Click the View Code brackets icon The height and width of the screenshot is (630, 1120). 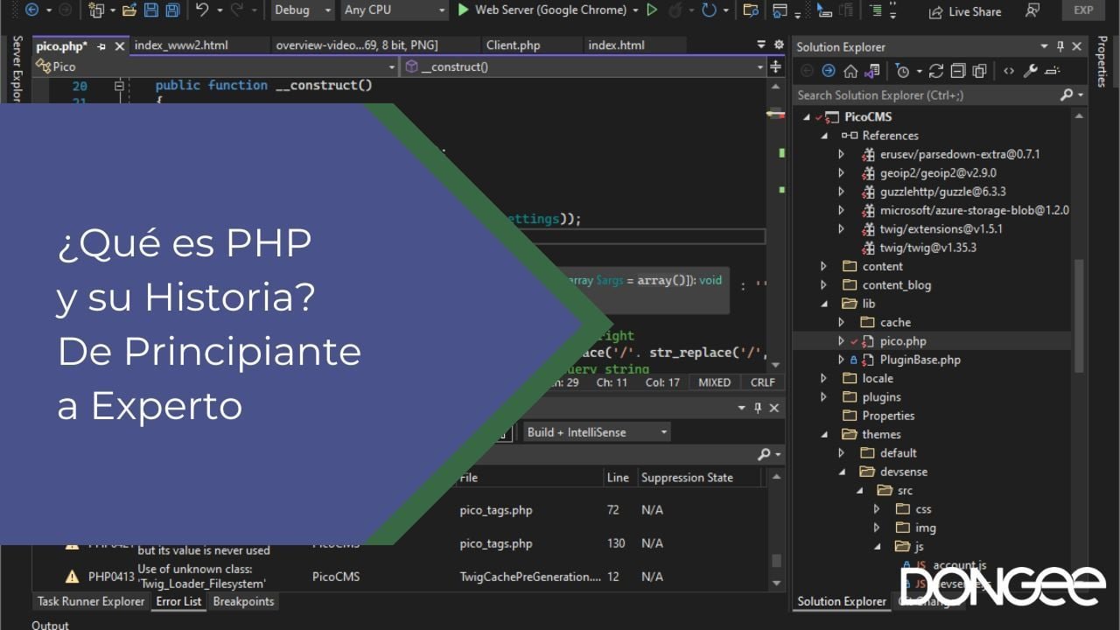click(1009, 71)
